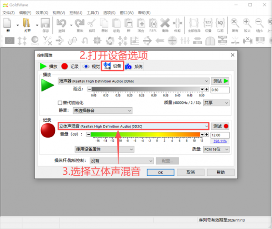Screen dimensions: 272x229
Task: Open the 扬声器 playback device dropdown
Action: (133, 81)
